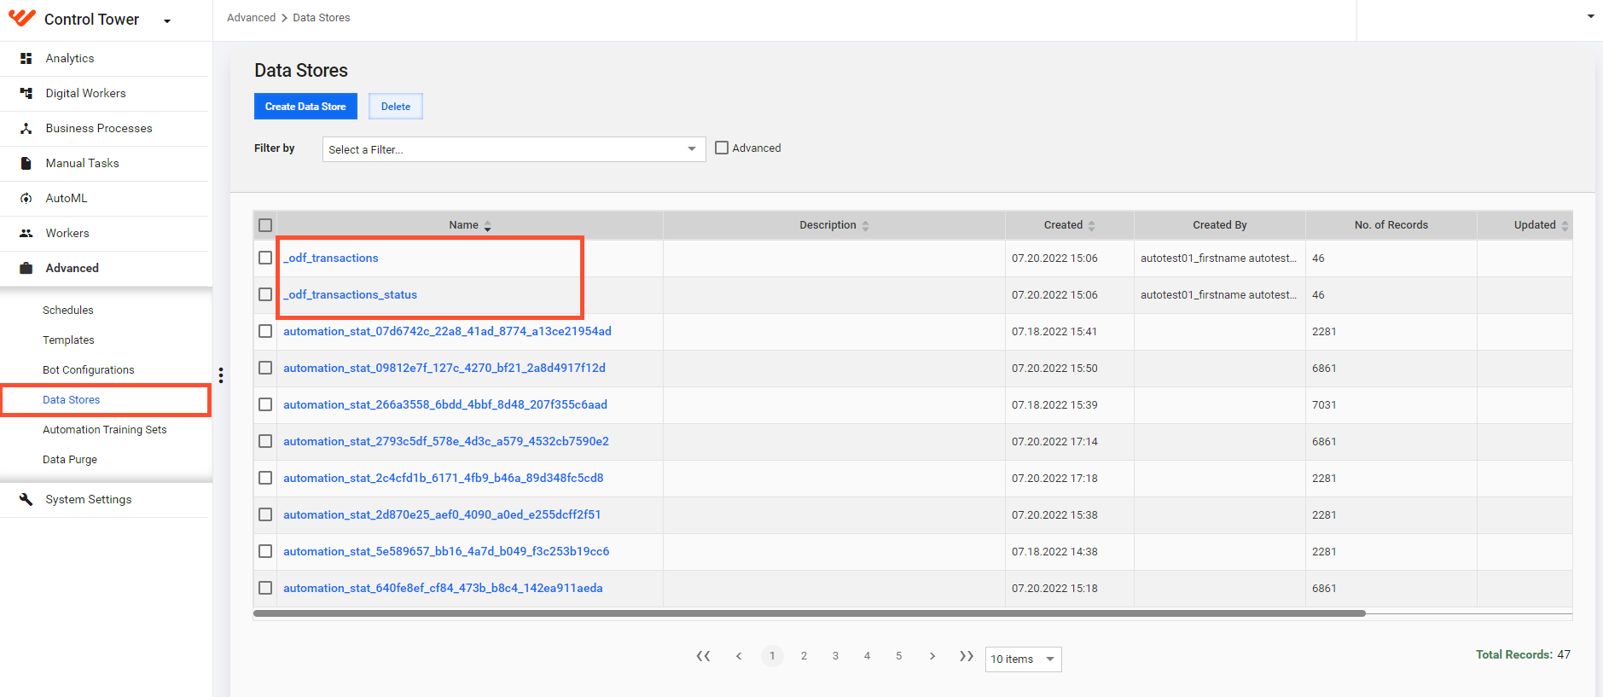This screenshot has height=697, width=1603.
Task: Open the _odf_transactions_status link
Action: coord(351,294)
